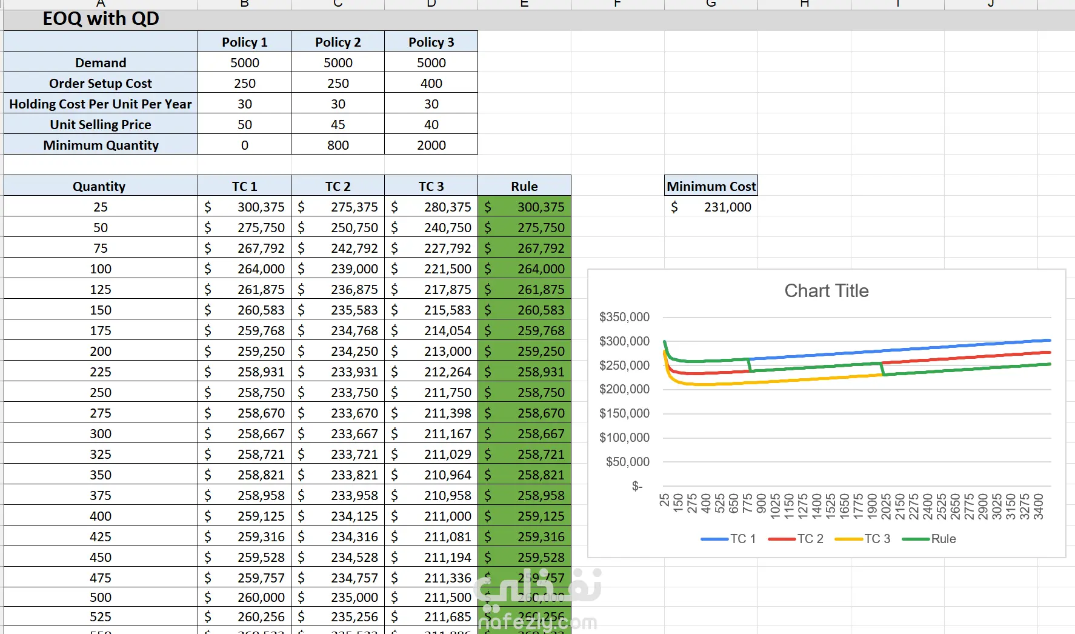Click TC 3 value 211,000
The image size is (1075, 634).
pyautogui.click(x=431, y=516)
